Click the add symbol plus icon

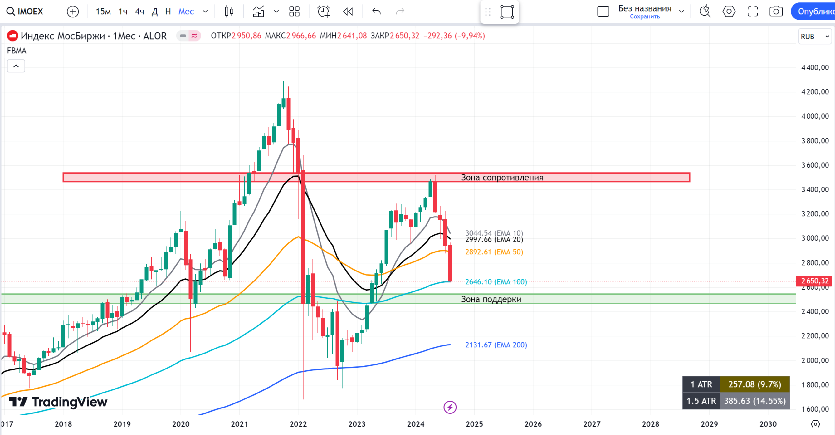(73, 12)
